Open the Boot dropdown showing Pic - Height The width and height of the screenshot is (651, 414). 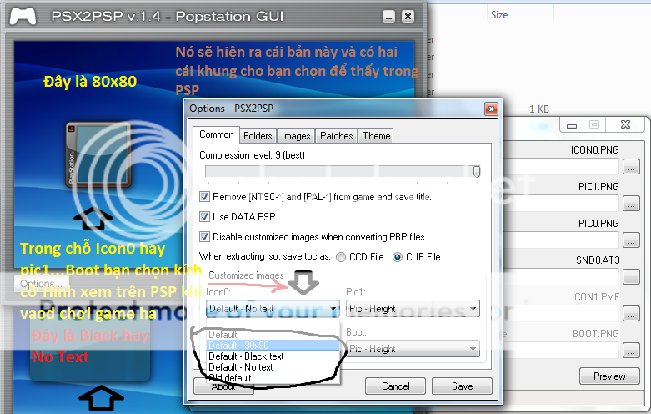coord(413,349)
